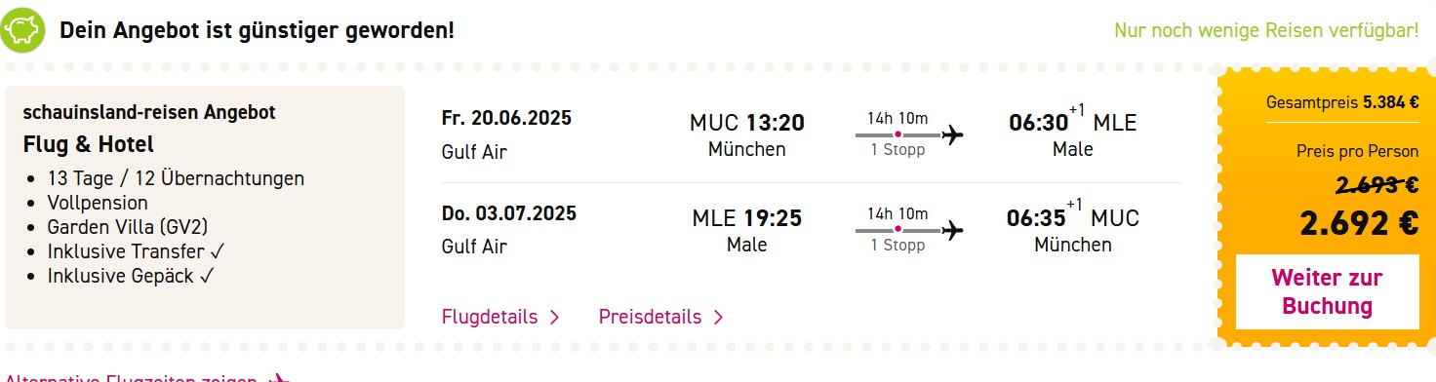
Task: Expand Preisdetails chevron arrow
Action: pos(719,317)
